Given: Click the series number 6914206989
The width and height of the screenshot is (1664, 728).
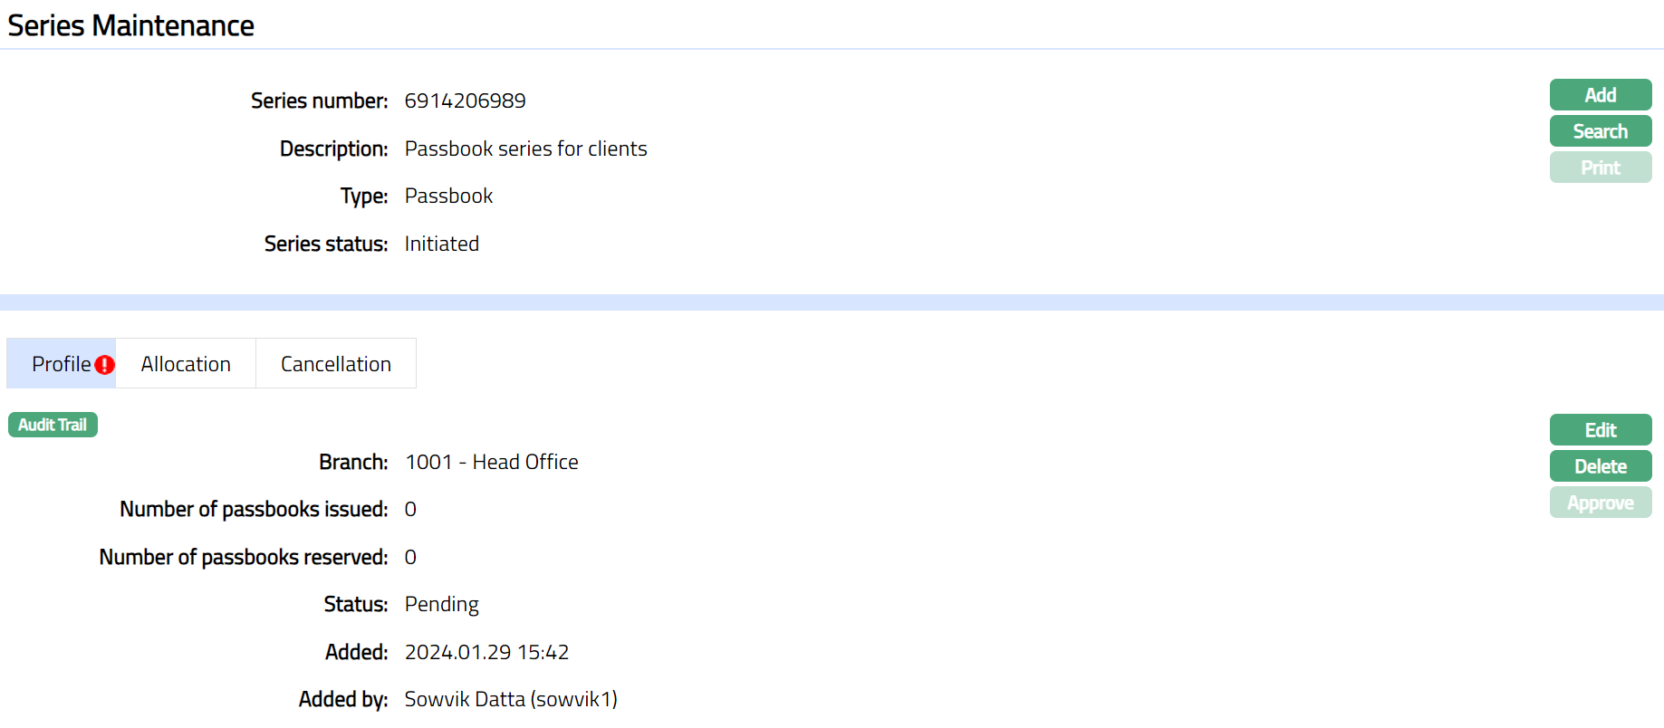Looking at the screenshot, I should pyautogui.click(x=465, y=101).
